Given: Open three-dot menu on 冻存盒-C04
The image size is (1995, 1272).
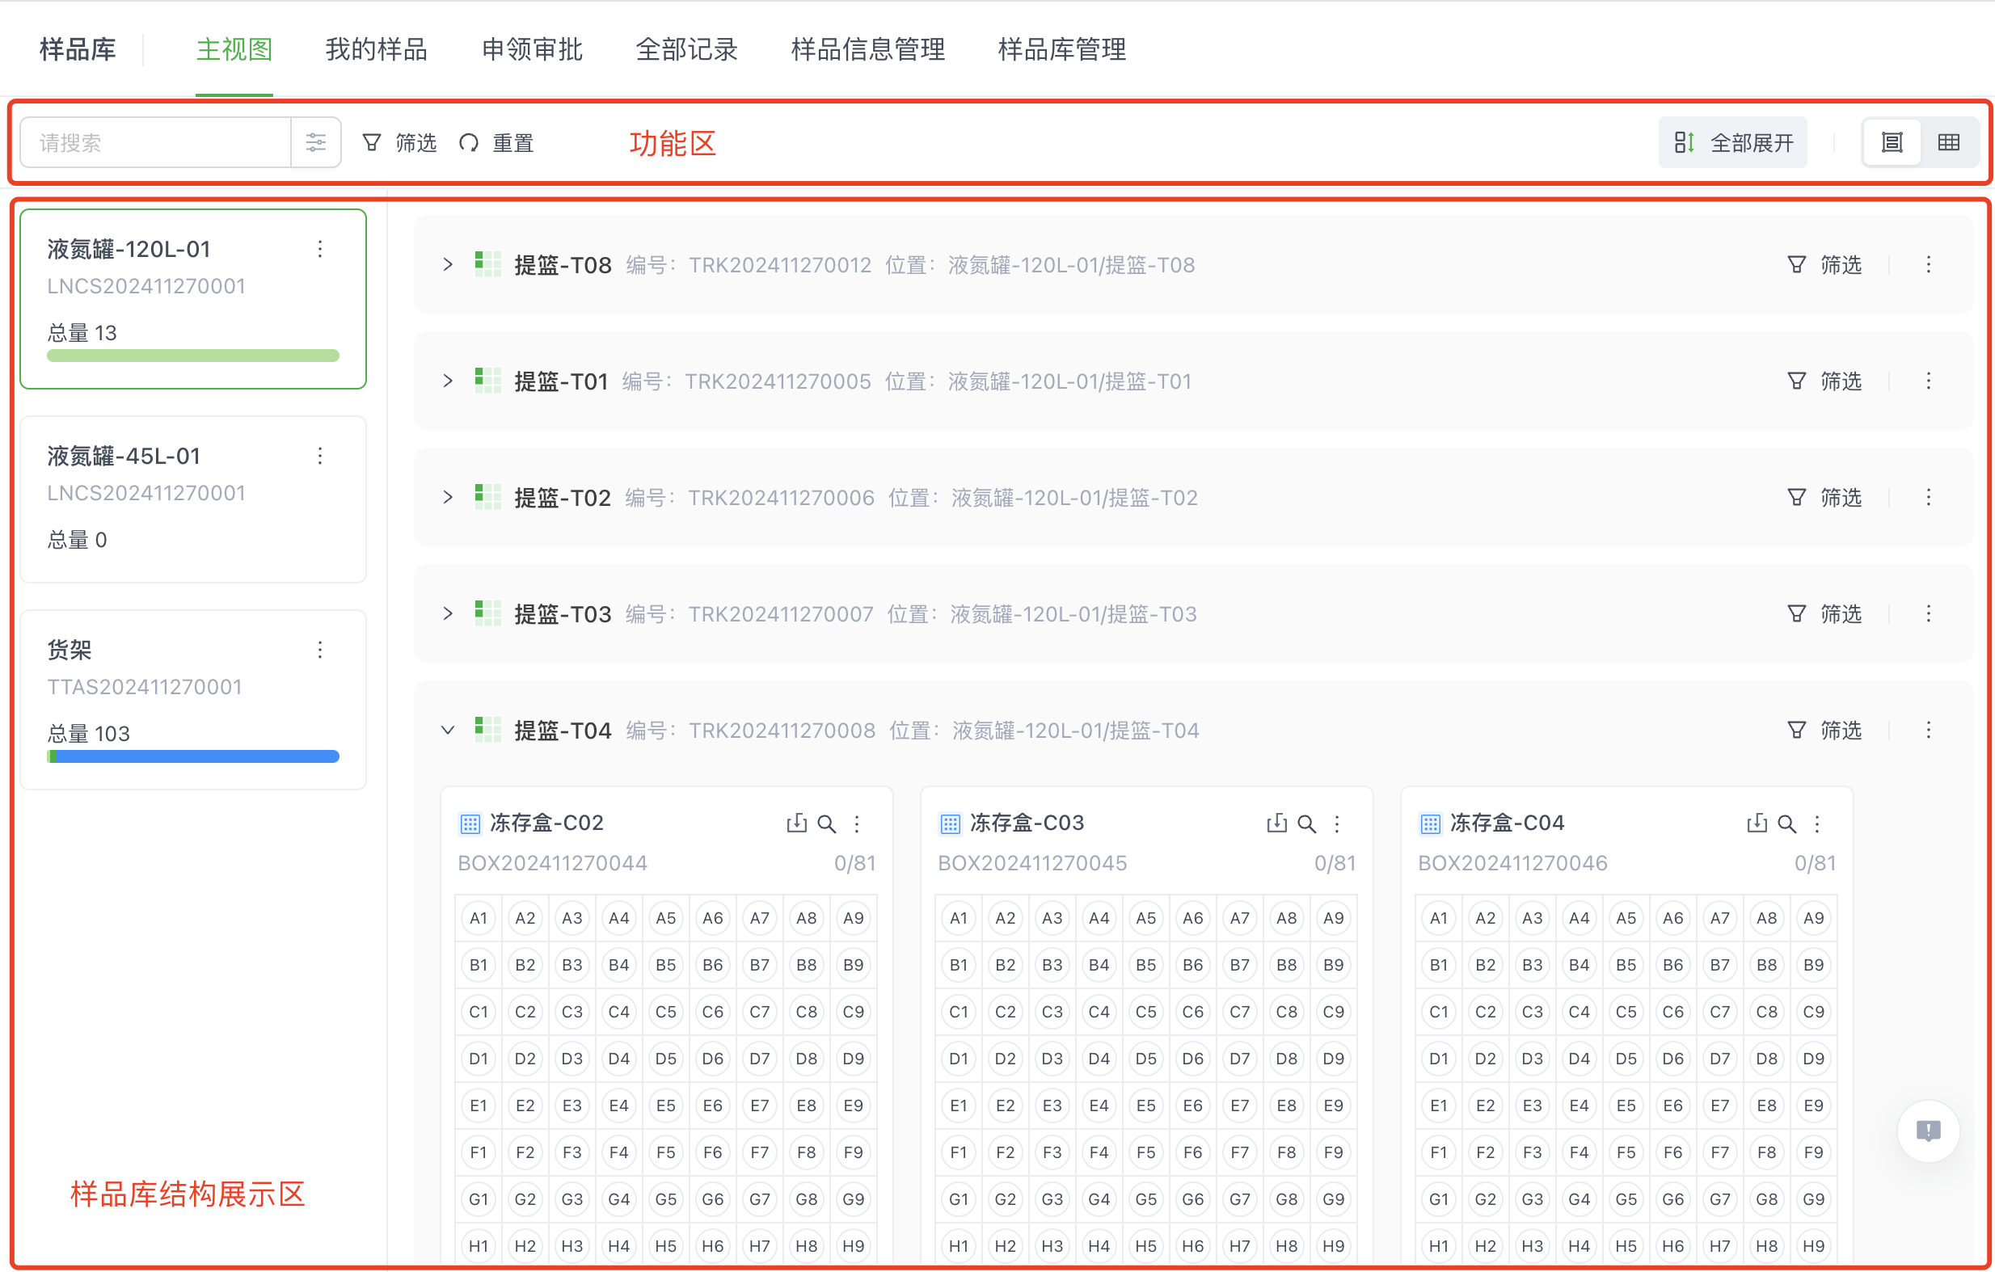Looking at the screenshot, I should [x=1817, y=824].
